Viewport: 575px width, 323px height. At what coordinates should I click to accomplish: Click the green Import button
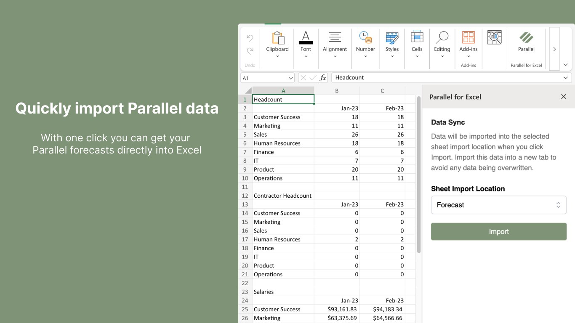pyautogui.click(x=499, y=232)
